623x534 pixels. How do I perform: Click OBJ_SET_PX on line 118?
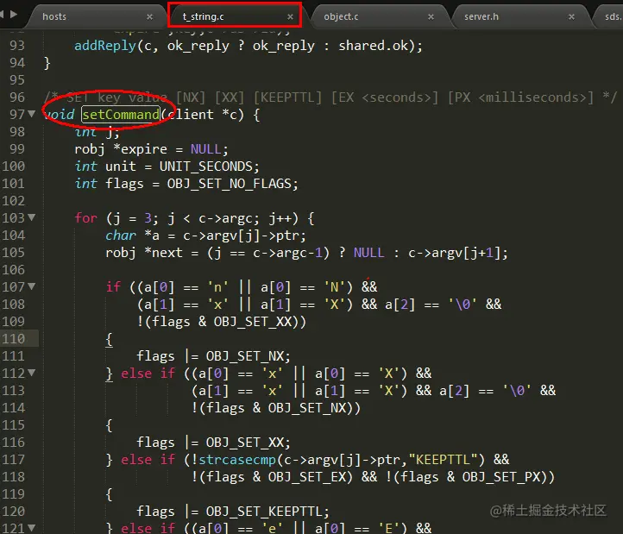(x=500, y=477)
